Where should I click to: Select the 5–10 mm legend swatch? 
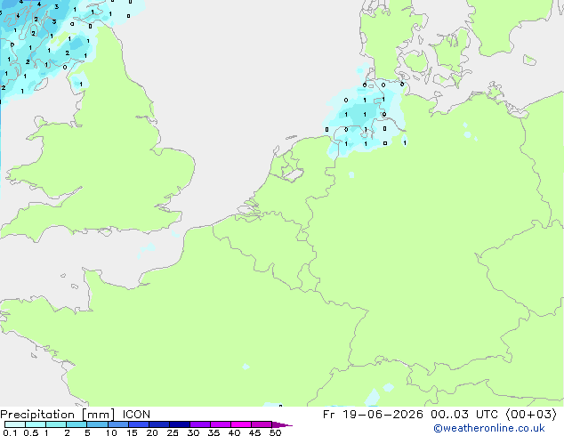(x=97, y=424)
